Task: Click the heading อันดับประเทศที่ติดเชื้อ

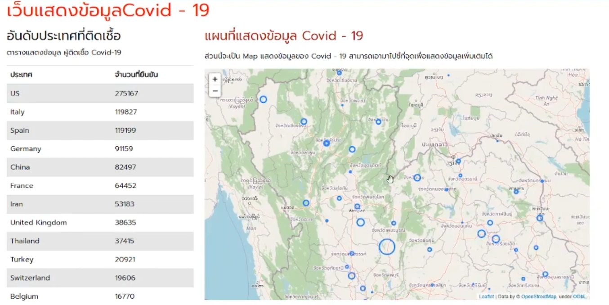Action: tap(64, 36)
